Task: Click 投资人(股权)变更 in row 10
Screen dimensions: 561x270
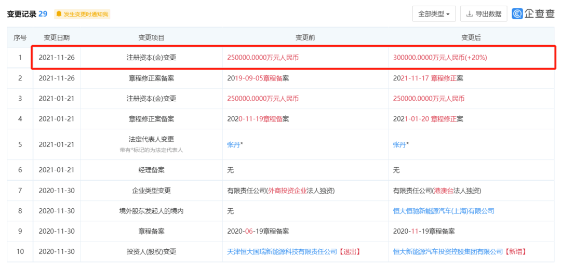Action: [x=151, y=252]
